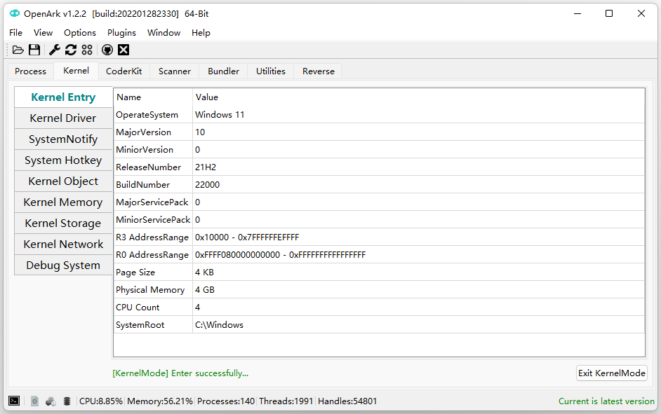
Task: Open the Window menu
Action: [x=163, y=33]
